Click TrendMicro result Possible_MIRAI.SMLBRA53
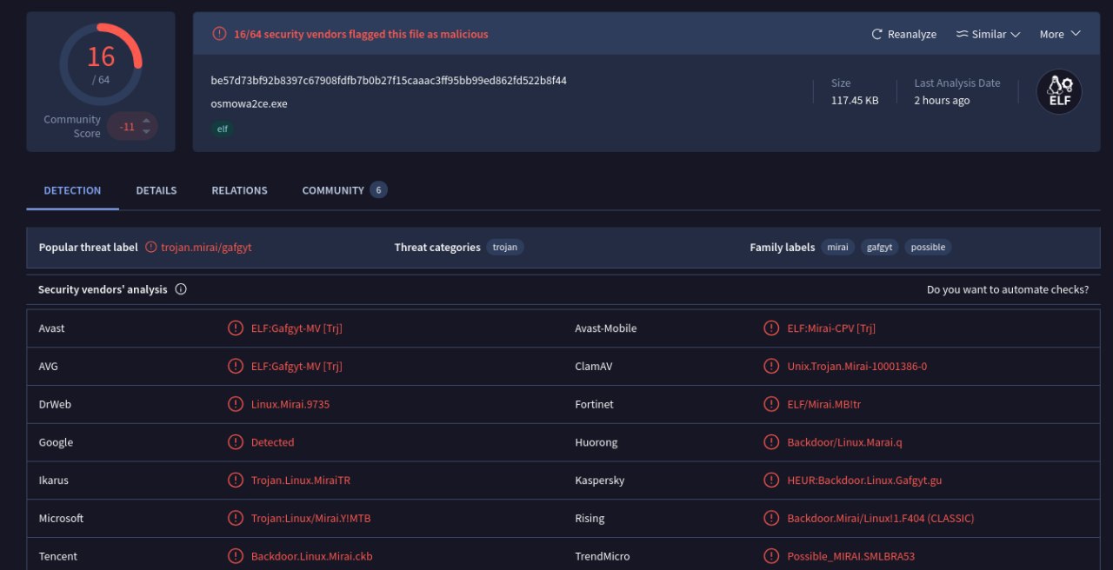Viewport: 1113px width, 570px height. (851, 556)
